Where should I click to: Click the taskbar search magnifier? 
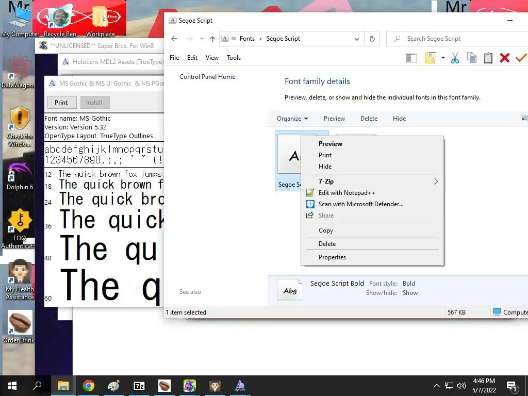[x=37, y=386]
